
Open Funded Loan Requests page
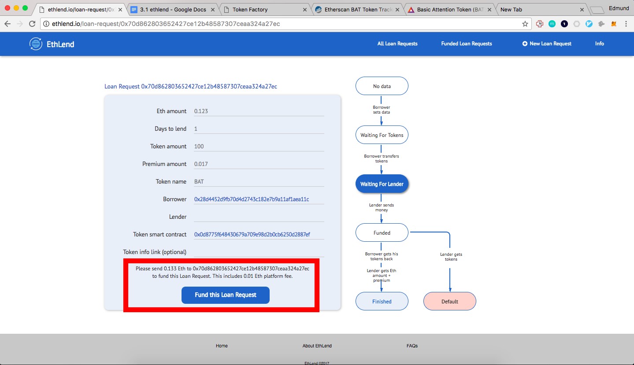coord(467,44)
